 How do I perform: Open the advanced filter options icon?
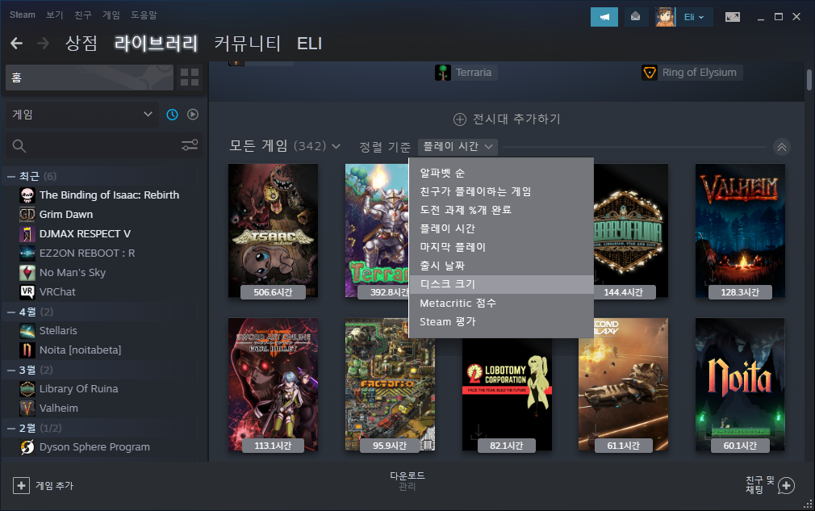pos(189,145)
